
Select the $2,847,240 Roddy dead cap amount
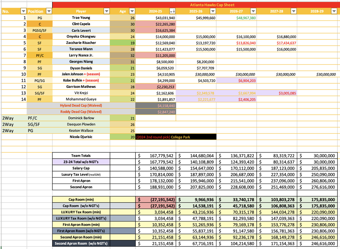(x=156, y=112)
